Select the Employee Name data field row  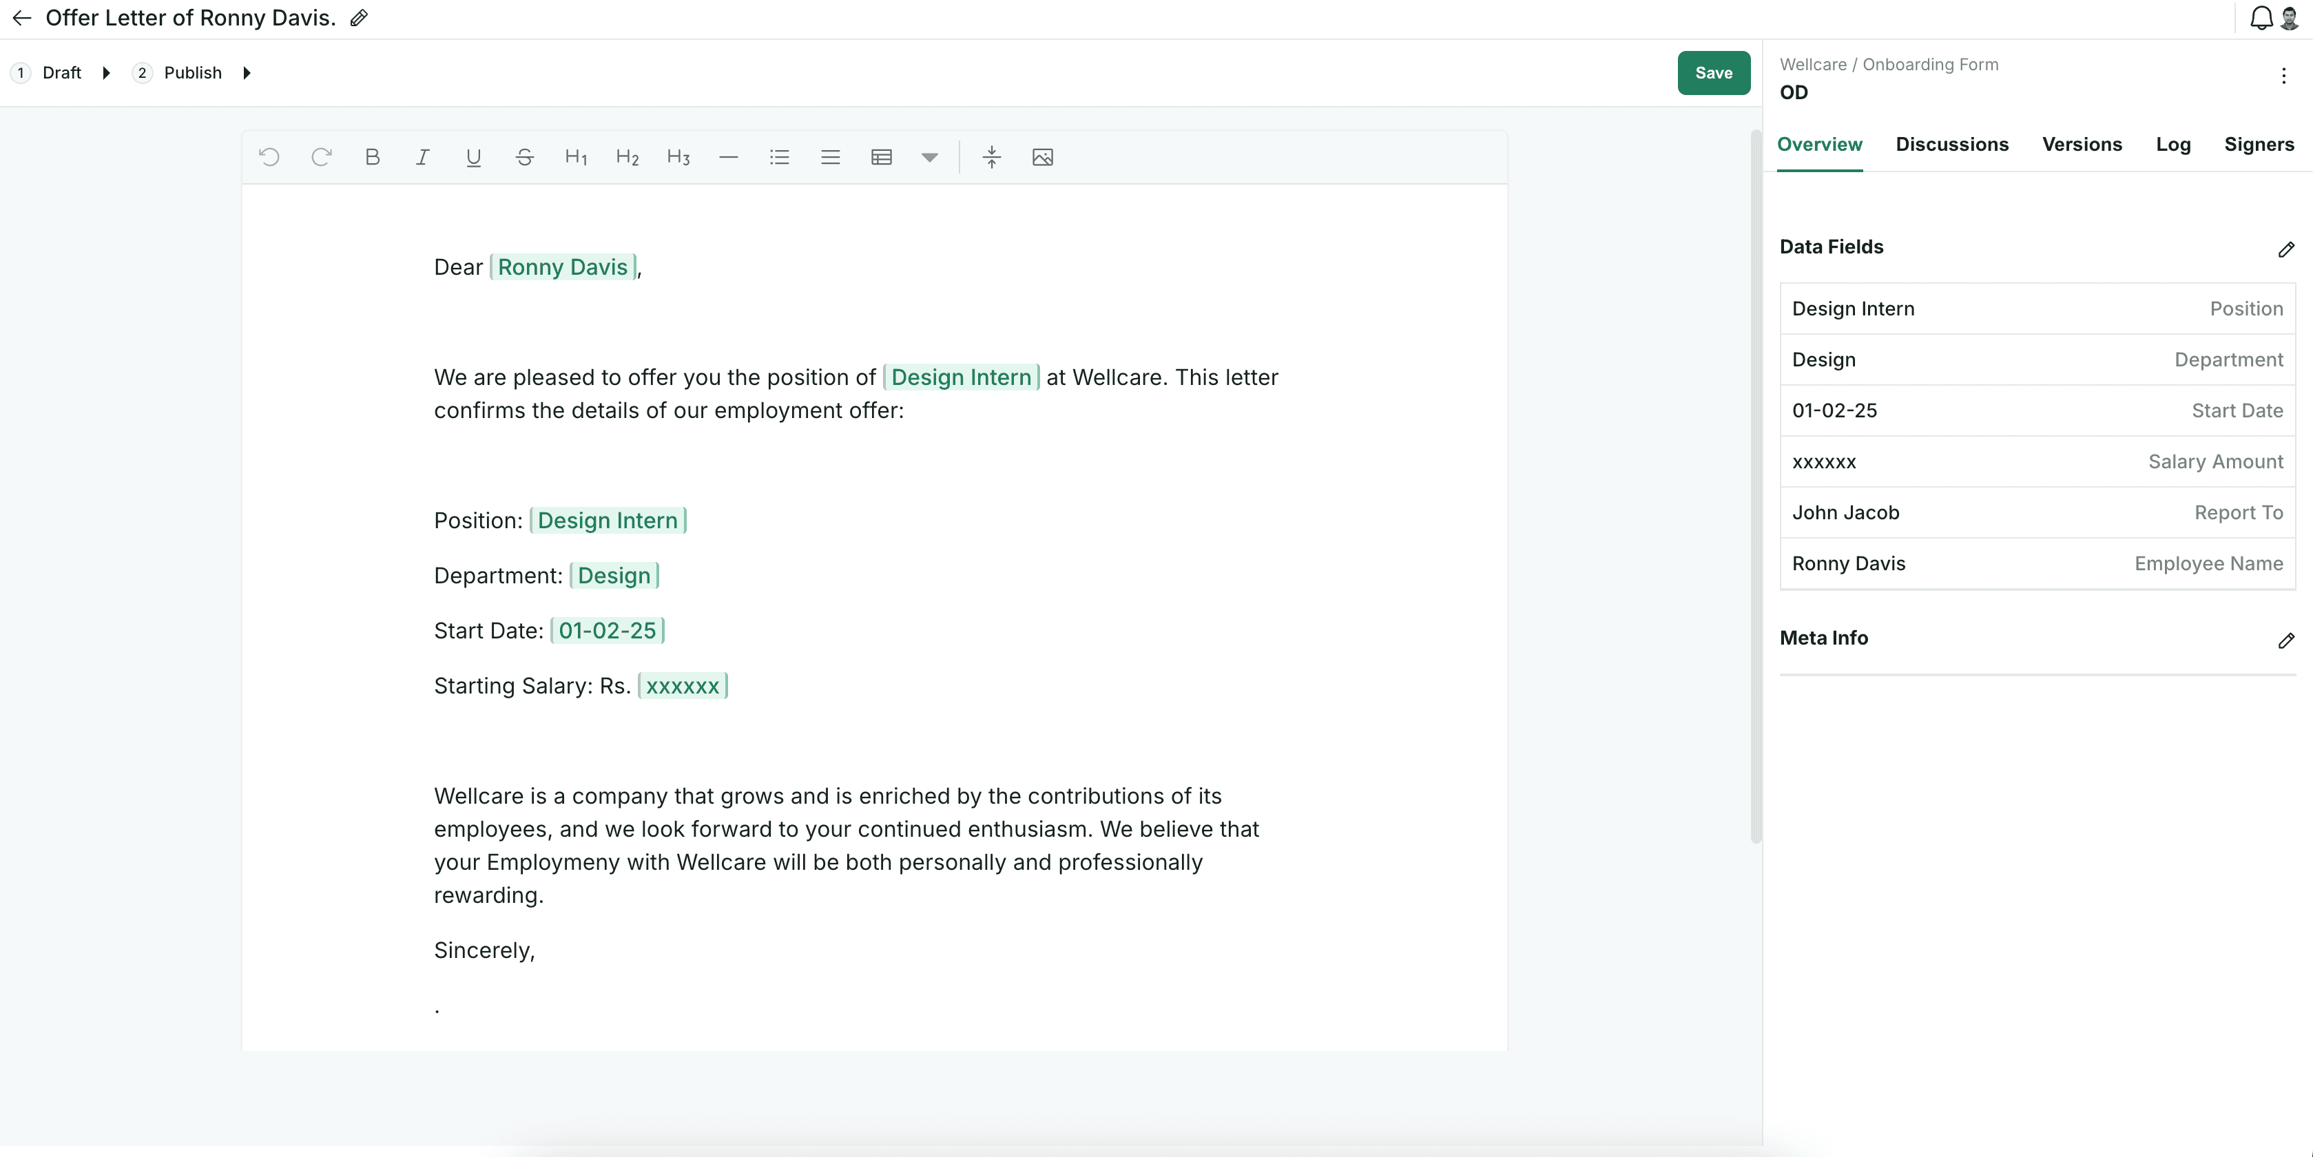[2037, 563]
